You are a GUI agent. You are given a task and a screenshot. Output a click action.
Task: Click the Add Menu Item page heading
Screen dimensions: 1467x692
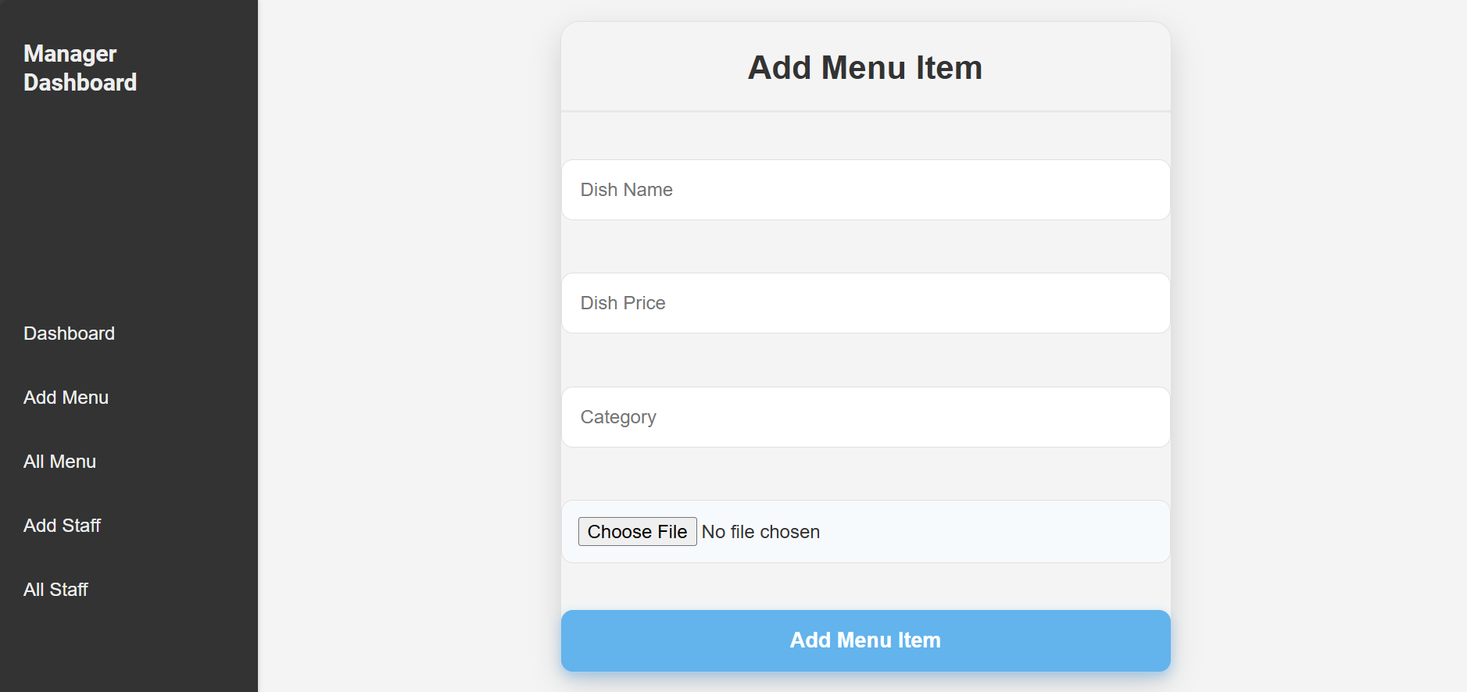pos(865,68)
